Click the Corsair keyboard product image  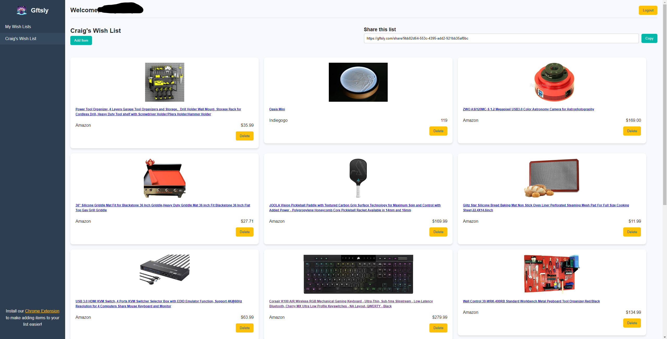[x=358, y=274]
